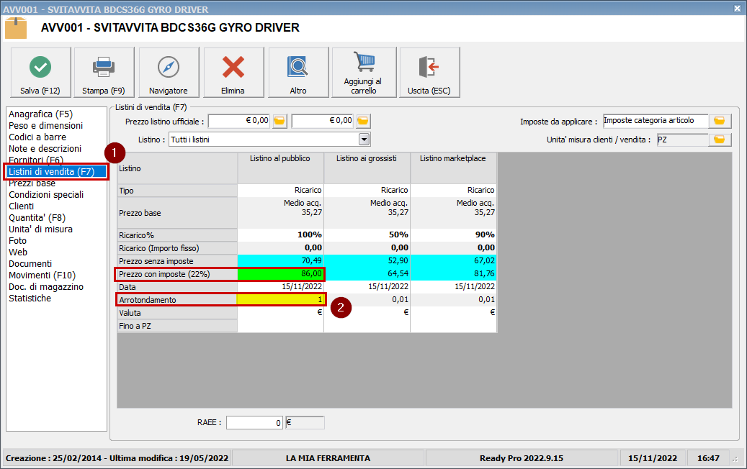Click the 50% Ricarico cell
This screenshot has width=747, height=469.
367,235
